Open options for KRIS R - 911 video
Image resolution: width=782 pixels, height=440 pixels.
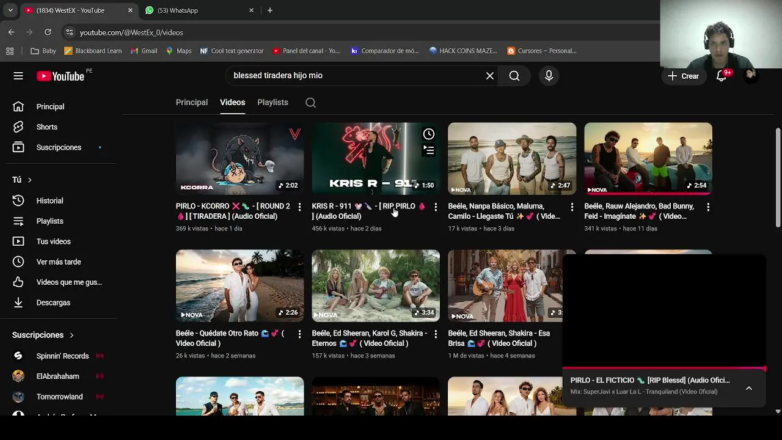pos(436,207)
